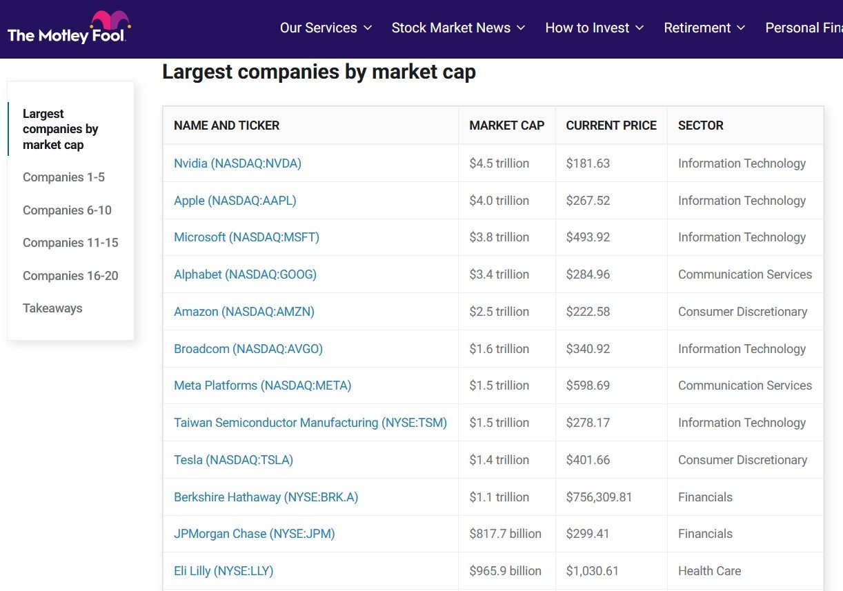843x591 pixels.
Task: Open the Apple (NASDAQ:AAPL) stock page
Action: 235,201
